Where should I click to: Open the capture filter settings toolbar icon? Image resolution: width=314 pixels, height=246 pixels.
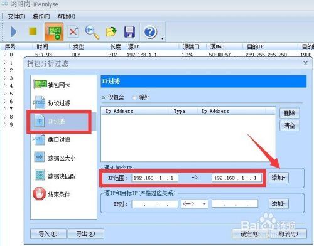tap(54, 32)
